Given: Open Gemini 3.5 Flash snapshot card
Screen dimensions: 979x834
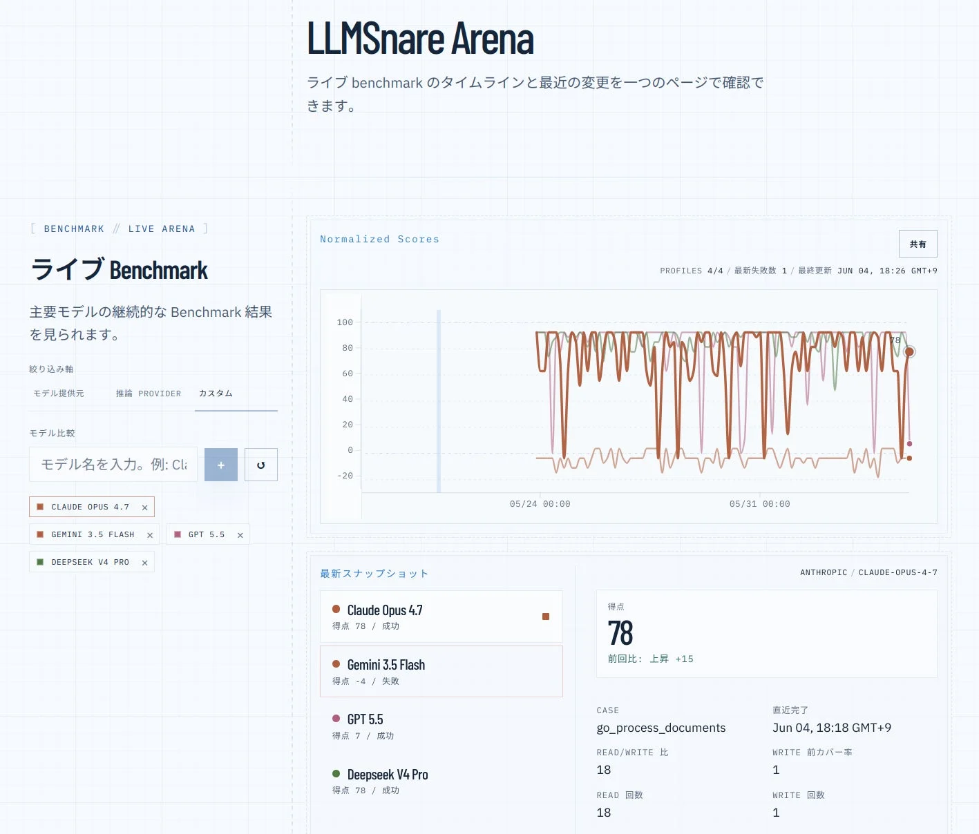Looking at the screenshot, I should tap(441, 671).
